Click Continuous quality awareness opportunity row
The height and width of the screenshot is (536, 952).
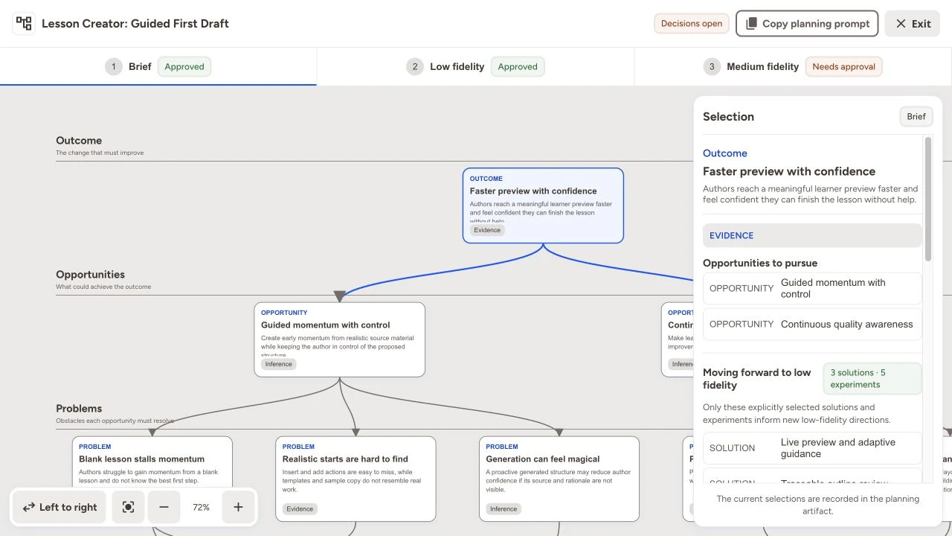click(x=812, y=325)
